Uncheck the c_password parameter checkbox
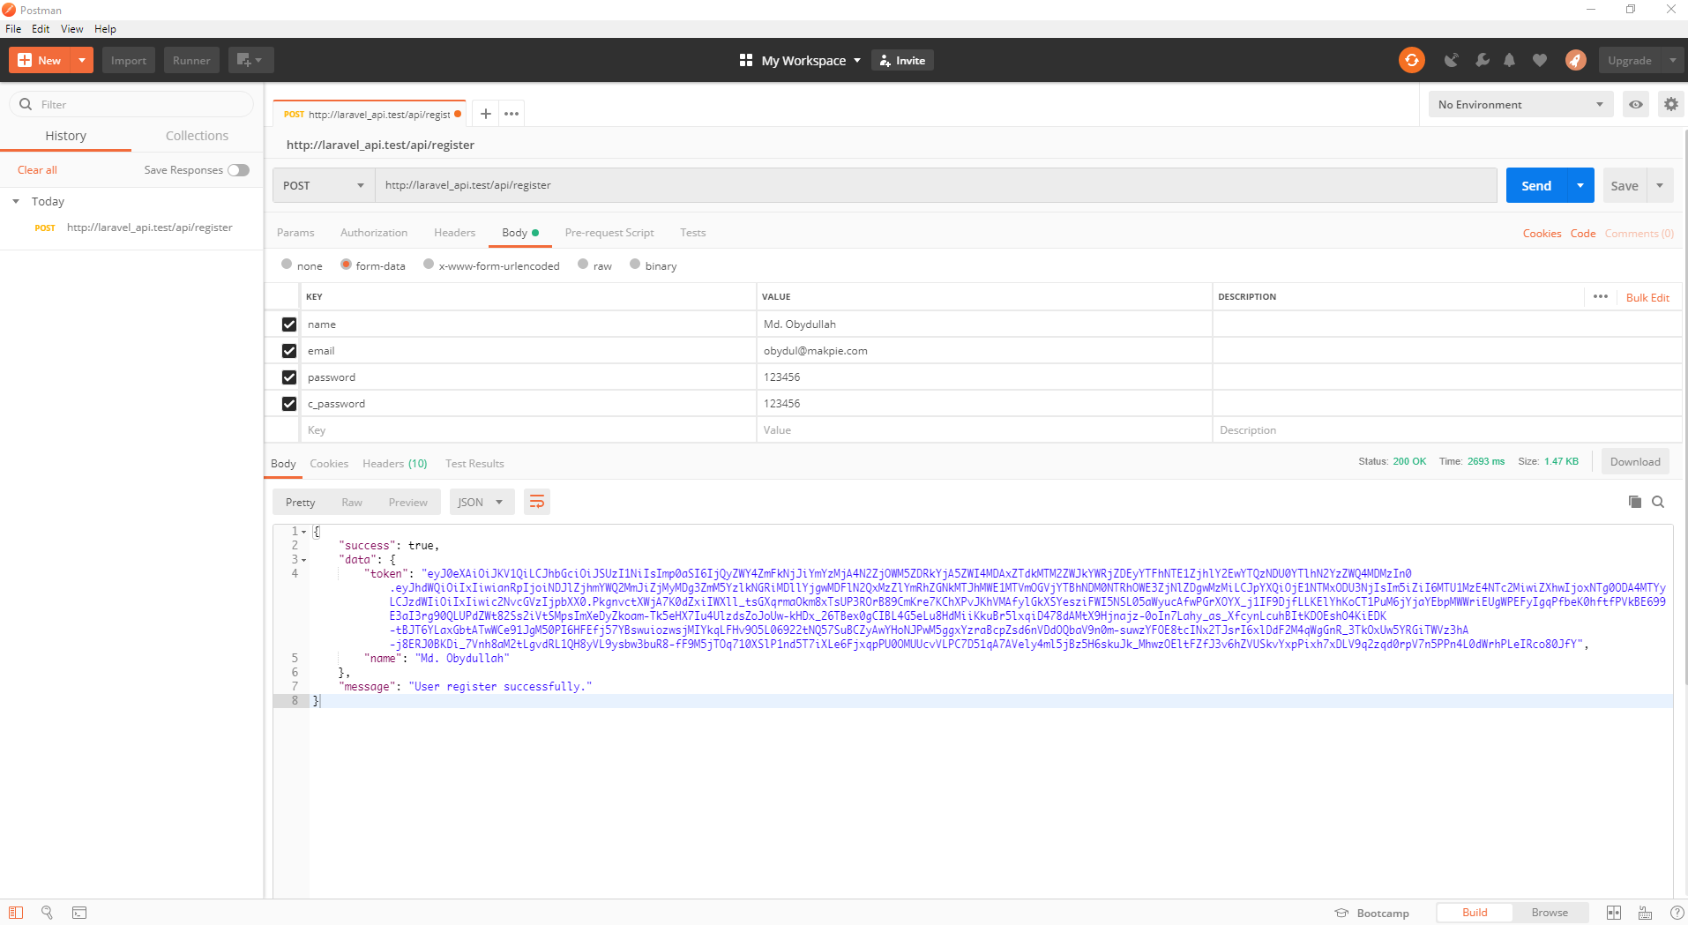The height and width of the screenshot is (925, 1688). pyautogui.click(x=288, y=404)
